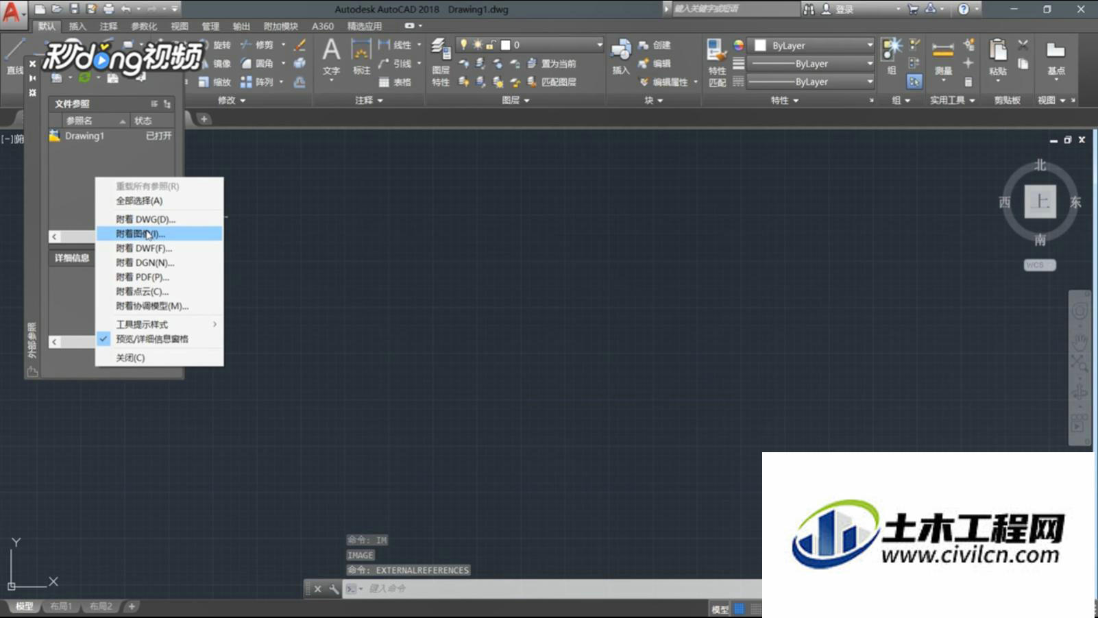Expand the Utilities (实用工具) panel
Viewport: 1098px width, 618px height.
point(952,100)
